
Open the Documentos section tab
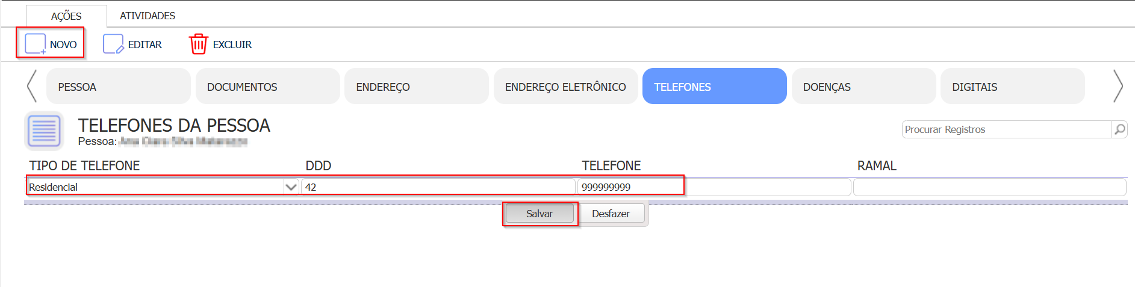pos(267,87)
